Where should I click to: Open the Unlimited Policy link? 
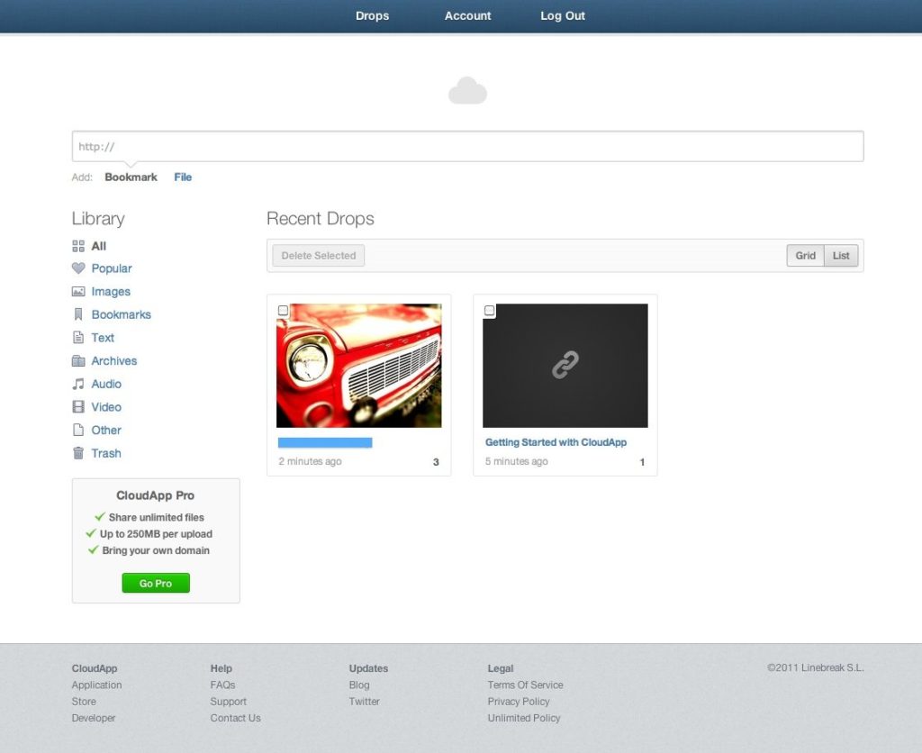(524, 718)
